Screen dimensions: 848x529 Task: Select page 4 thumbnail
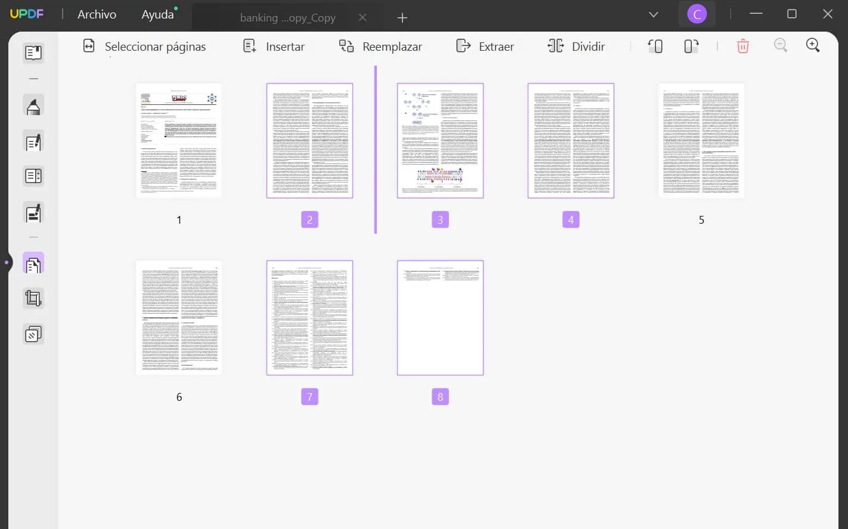pyautogui.click(x=571, y=141)
